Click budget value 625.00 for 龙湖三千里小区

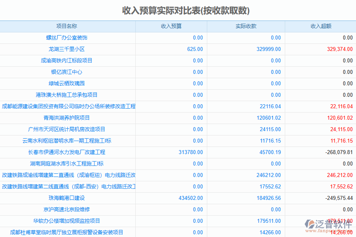[195, 49]
